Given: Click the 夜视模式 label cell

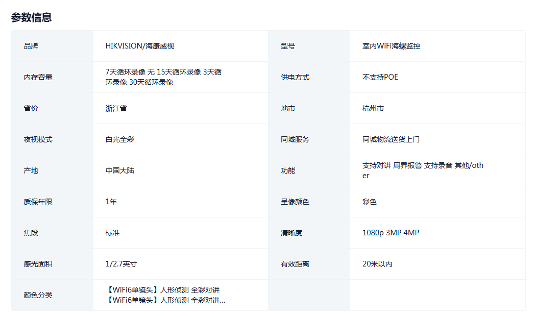Looking at the screenshot, I should click(38, 139).
